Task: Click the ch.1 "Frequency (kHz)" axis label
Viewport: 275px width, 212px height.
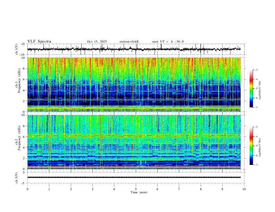Action: click(19, 81)
